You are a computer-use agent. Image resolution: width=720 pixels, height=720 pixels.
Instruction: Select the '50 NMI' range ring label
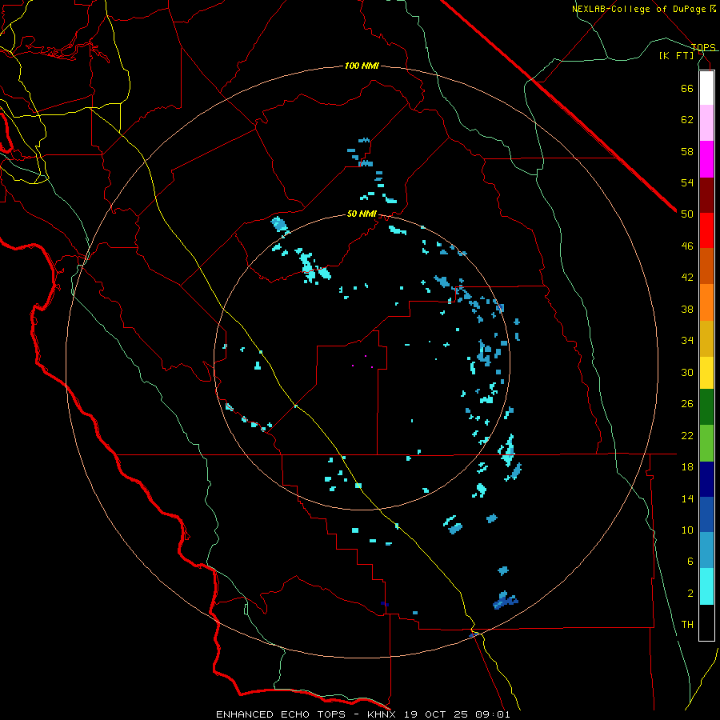pos(362,214)
